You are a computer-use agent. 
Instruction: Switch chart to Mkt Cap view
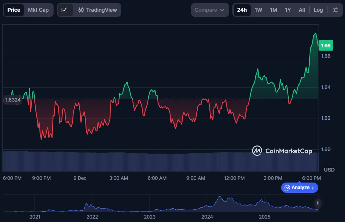coord(38,10)
